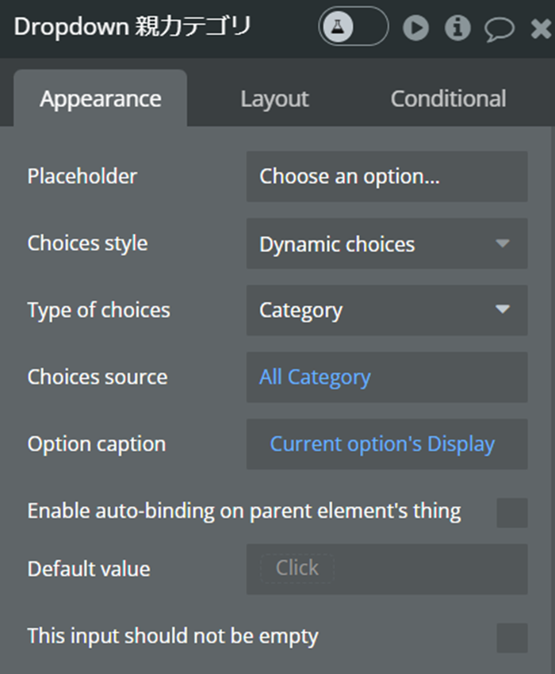Click the Dynamic choices dropdown arrow
555x674 pixels.
[x=502, y=243]
